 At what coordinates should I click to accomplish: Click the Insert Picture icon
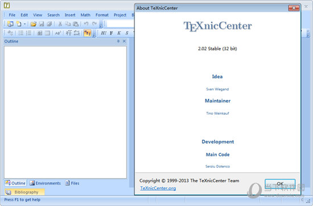point(39,33)
